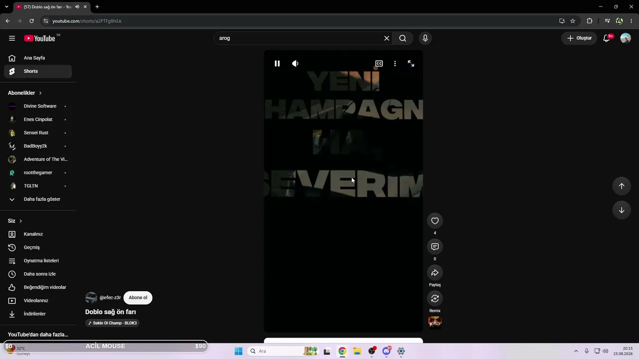Open Daha sonra izle list
The image size is (639, 359).
pyautogui.click(x=38, y=274)
